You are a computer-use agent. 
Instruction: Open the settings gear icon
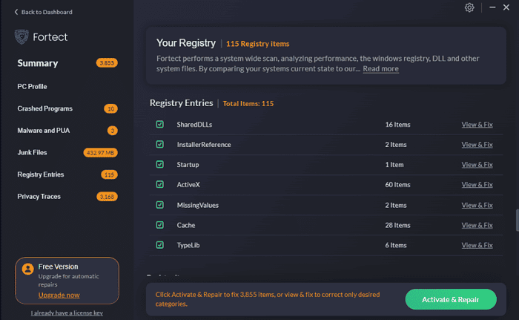pos(469,7)
